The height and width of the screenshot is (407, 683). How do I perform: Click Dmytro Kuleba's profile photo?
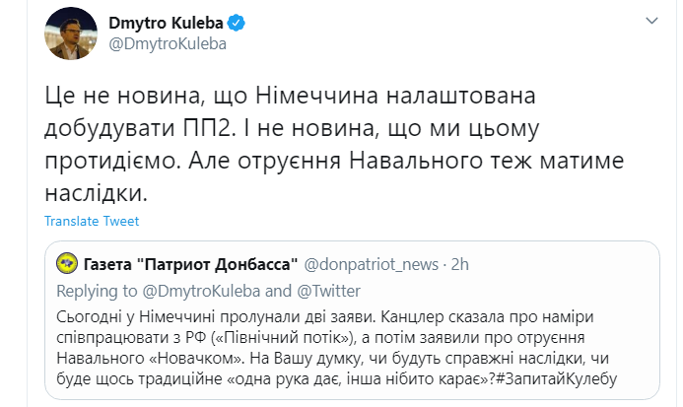point(66,34)
